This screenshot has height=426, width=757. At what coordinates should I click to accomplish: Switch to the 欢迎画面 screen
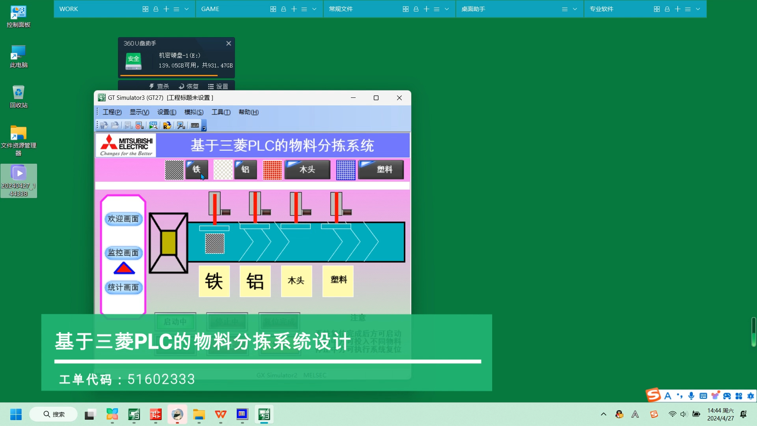point(123,219)
